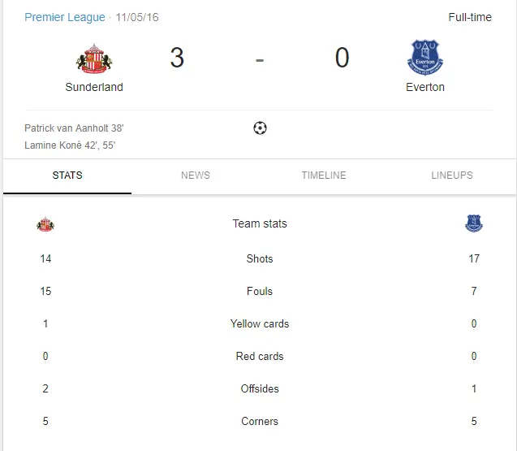Click the Everton club crest in header
The image size is (517, 451).
[425, 58]
